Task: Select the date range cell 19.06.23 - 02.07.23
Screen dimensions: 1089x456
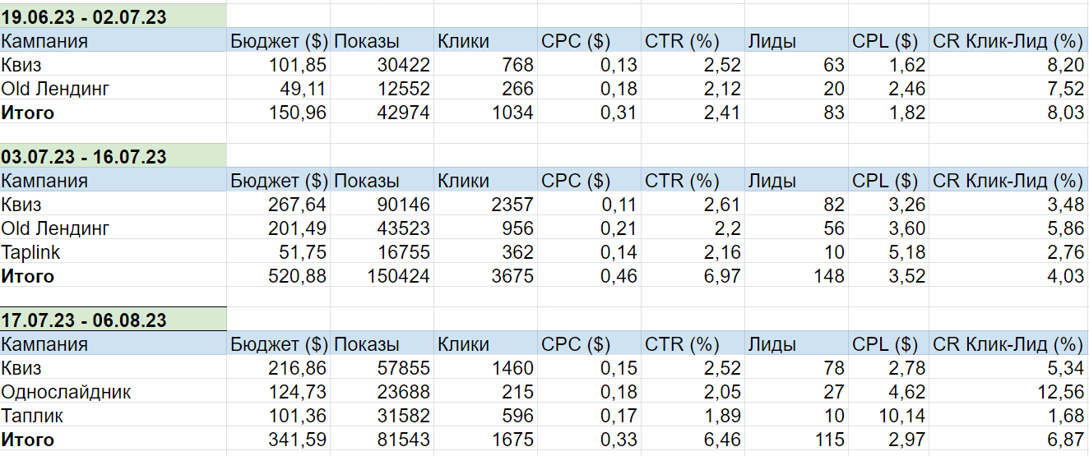Action: tap(114, 16)
